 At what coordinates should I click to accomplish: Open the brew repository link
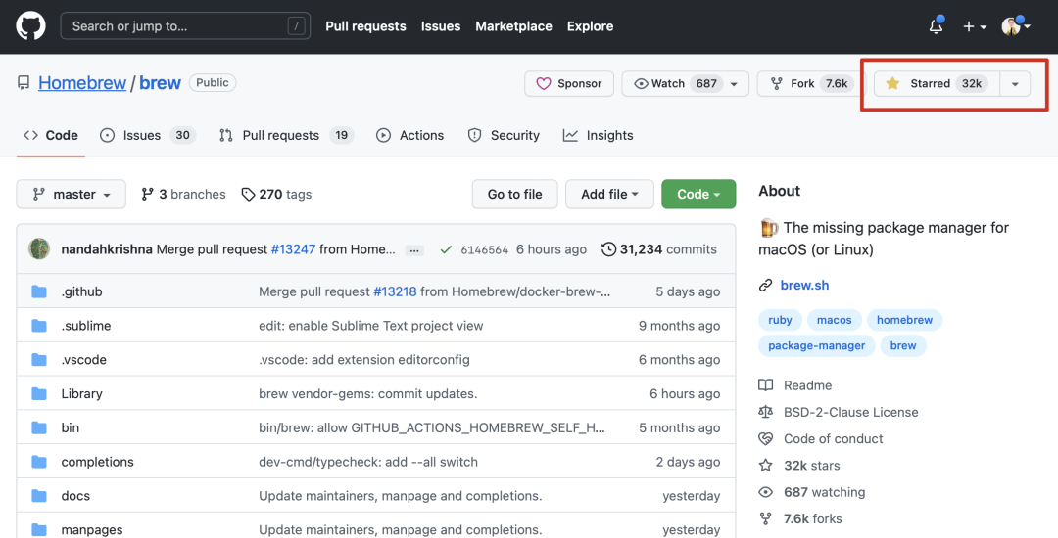point(160,83)
